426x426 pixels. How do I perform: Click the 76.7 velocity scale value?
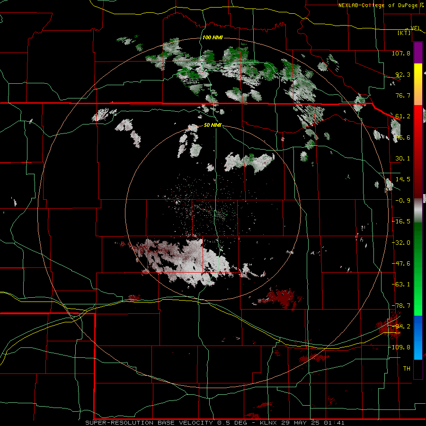pos(403,95)
